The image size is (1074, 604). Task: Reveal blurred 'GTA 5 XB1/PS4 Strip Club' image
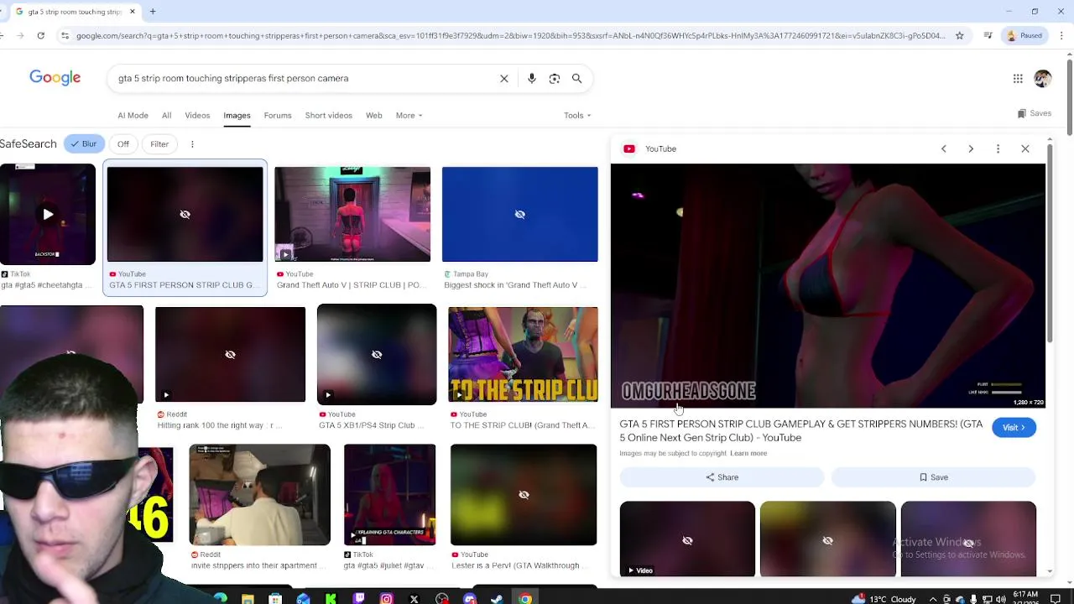[x=377, y=354]
